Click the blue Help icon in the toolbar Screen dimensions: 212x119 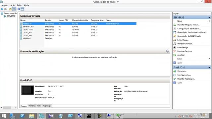pos(19,9)
